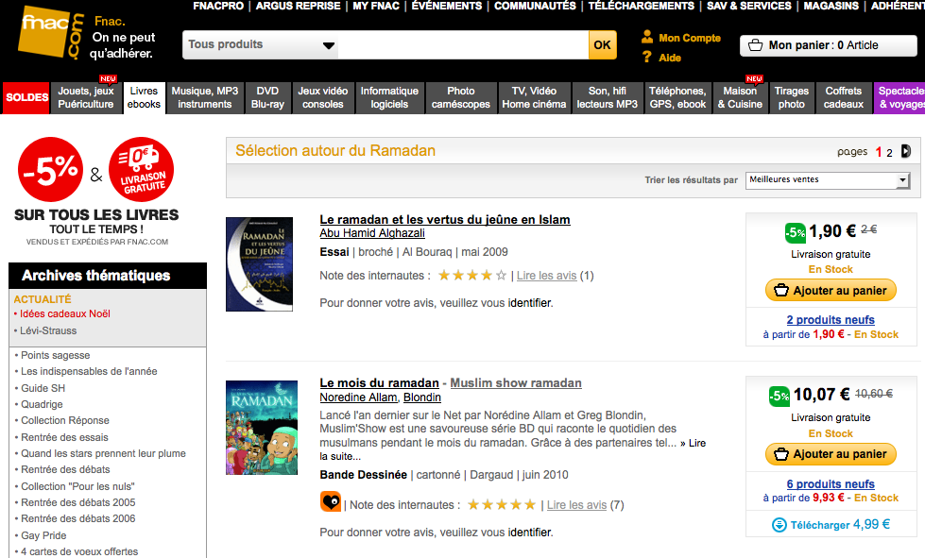Open Lévi-Strauss in the sidebar
The width and height of the screenshot is (925, 558).
[48, 331]
